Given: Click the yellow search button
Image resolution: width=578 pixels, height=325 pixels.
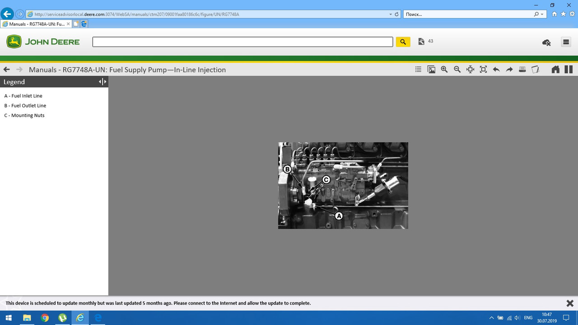Looking at the screenshot, I should coord(403,42).
